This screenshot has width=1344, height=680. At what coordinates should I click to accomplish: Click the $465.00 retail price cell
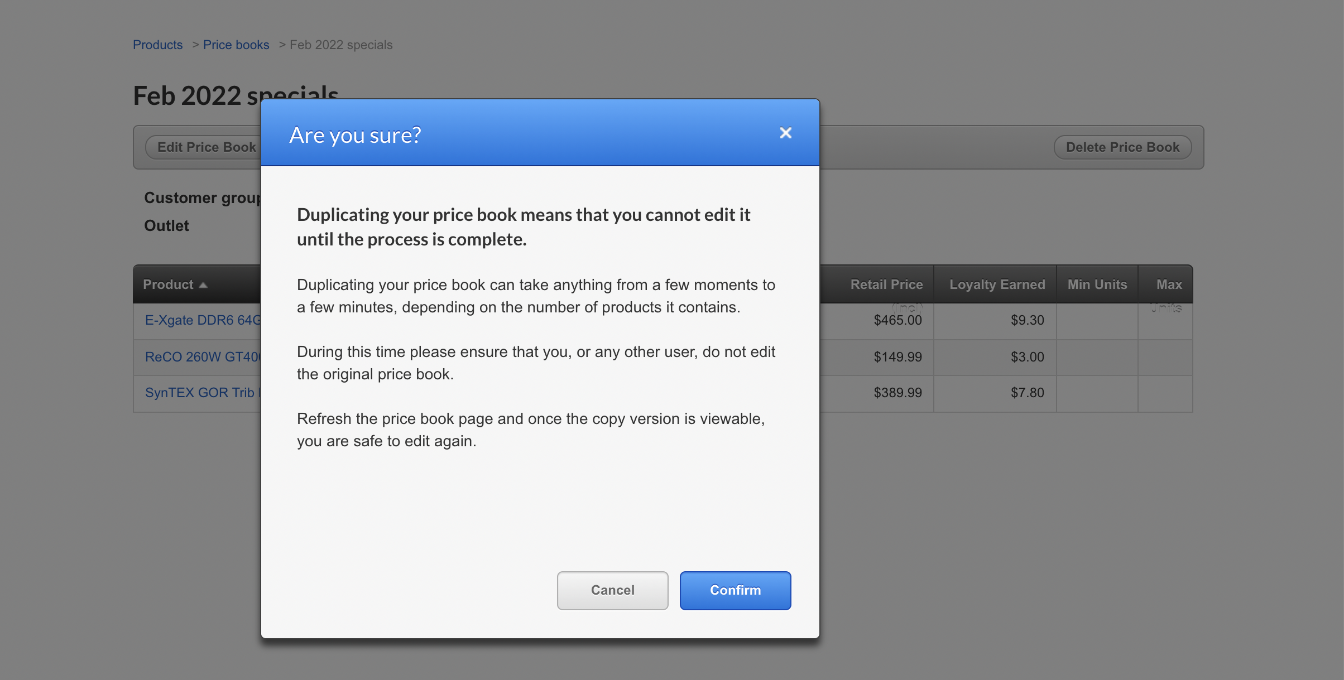click(x=897, y=320)
